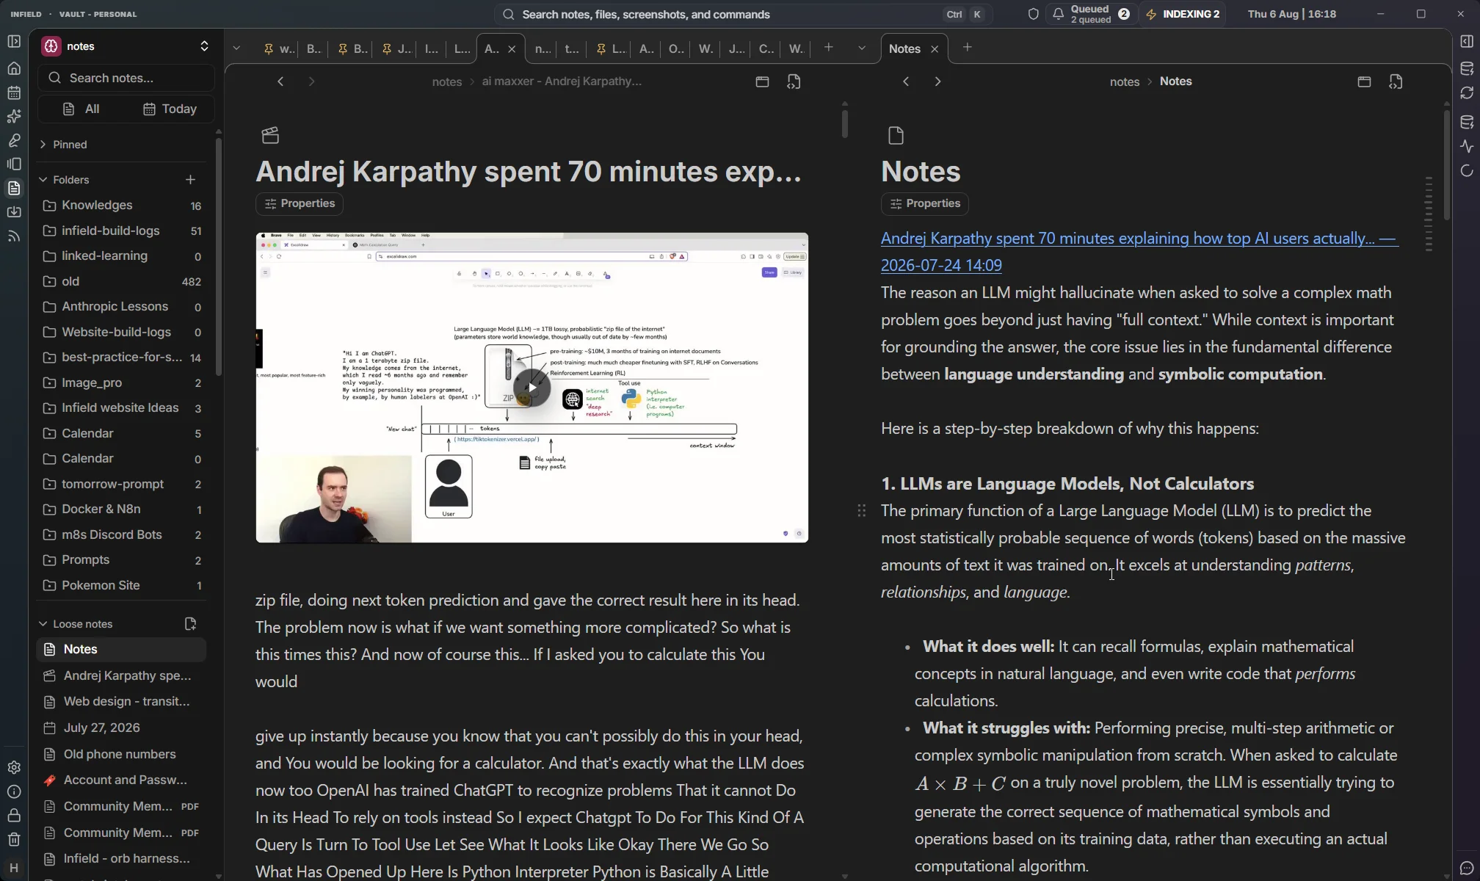The image size is (1480, 881).
Task: Add a new tab in the left pane
Action: tap(829, 48)
